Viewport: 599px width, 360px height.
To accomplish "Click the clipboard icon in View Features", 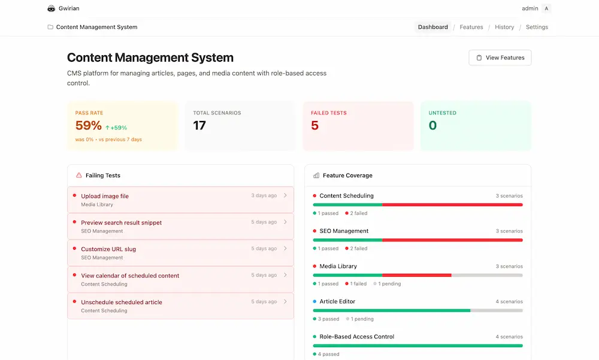I will (478, 58).
